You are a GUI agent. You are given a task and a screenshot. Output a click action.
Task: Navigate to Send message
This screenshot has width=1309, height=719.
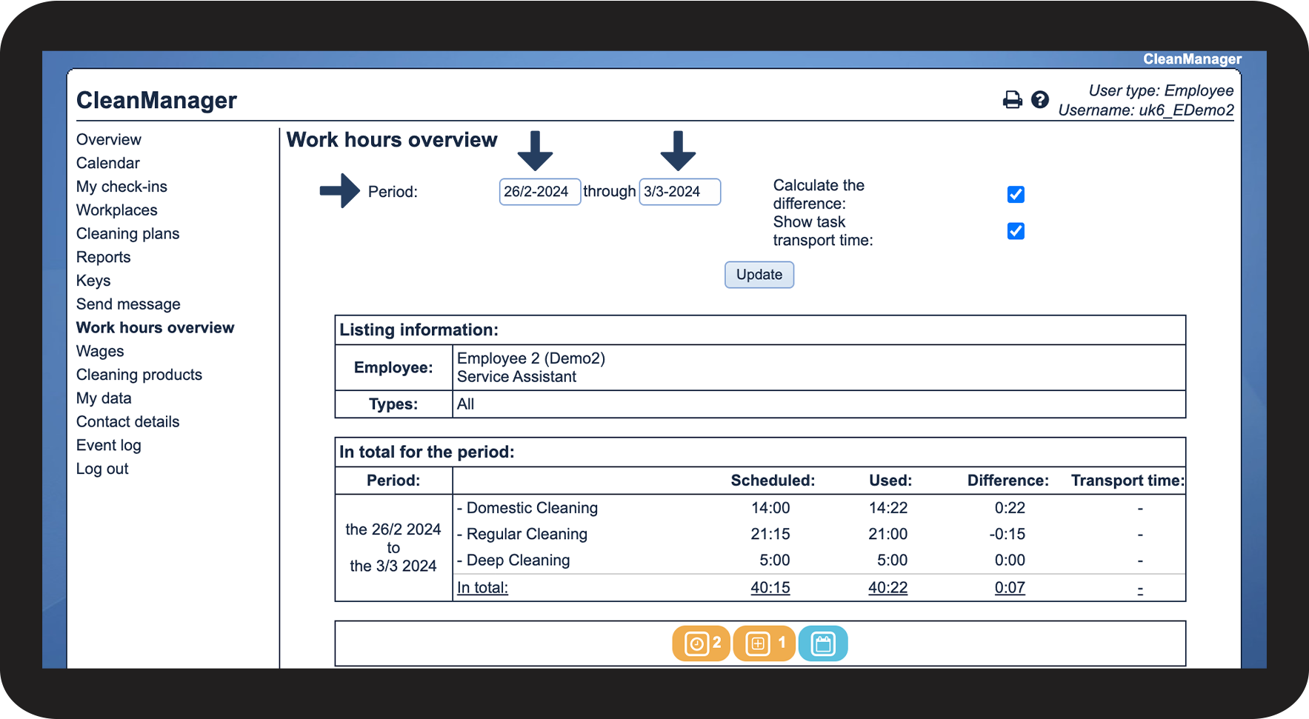(x=128, y=304)
